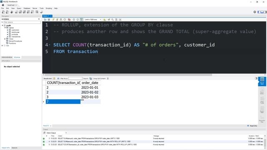The width and height of the screenshot is (267, 150).
Task: Click the find magnifier icon in editor toolbar
Action: [x=113, y=20]
